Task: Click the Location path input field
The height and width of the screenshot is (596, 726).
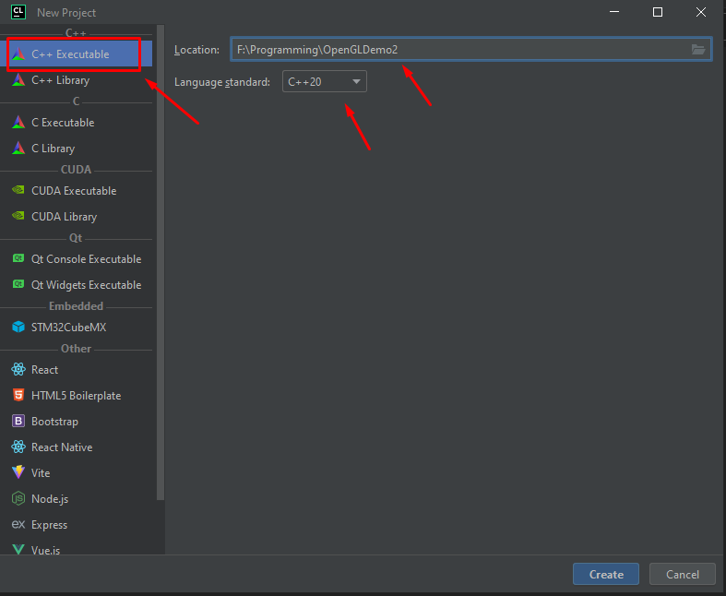Action: [470, 50]
